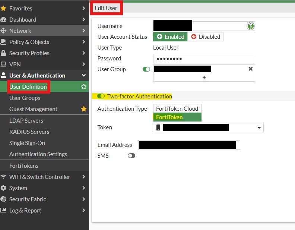
Task: Open Single Sign-On menu item
Action: [x=44, y=143]
